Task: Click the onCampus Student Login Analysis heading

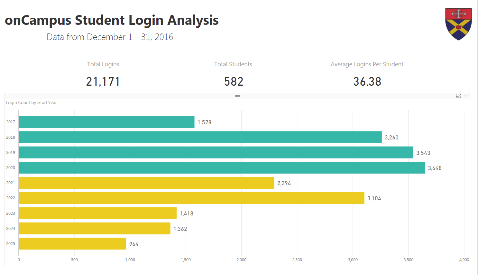Action: 112,20
